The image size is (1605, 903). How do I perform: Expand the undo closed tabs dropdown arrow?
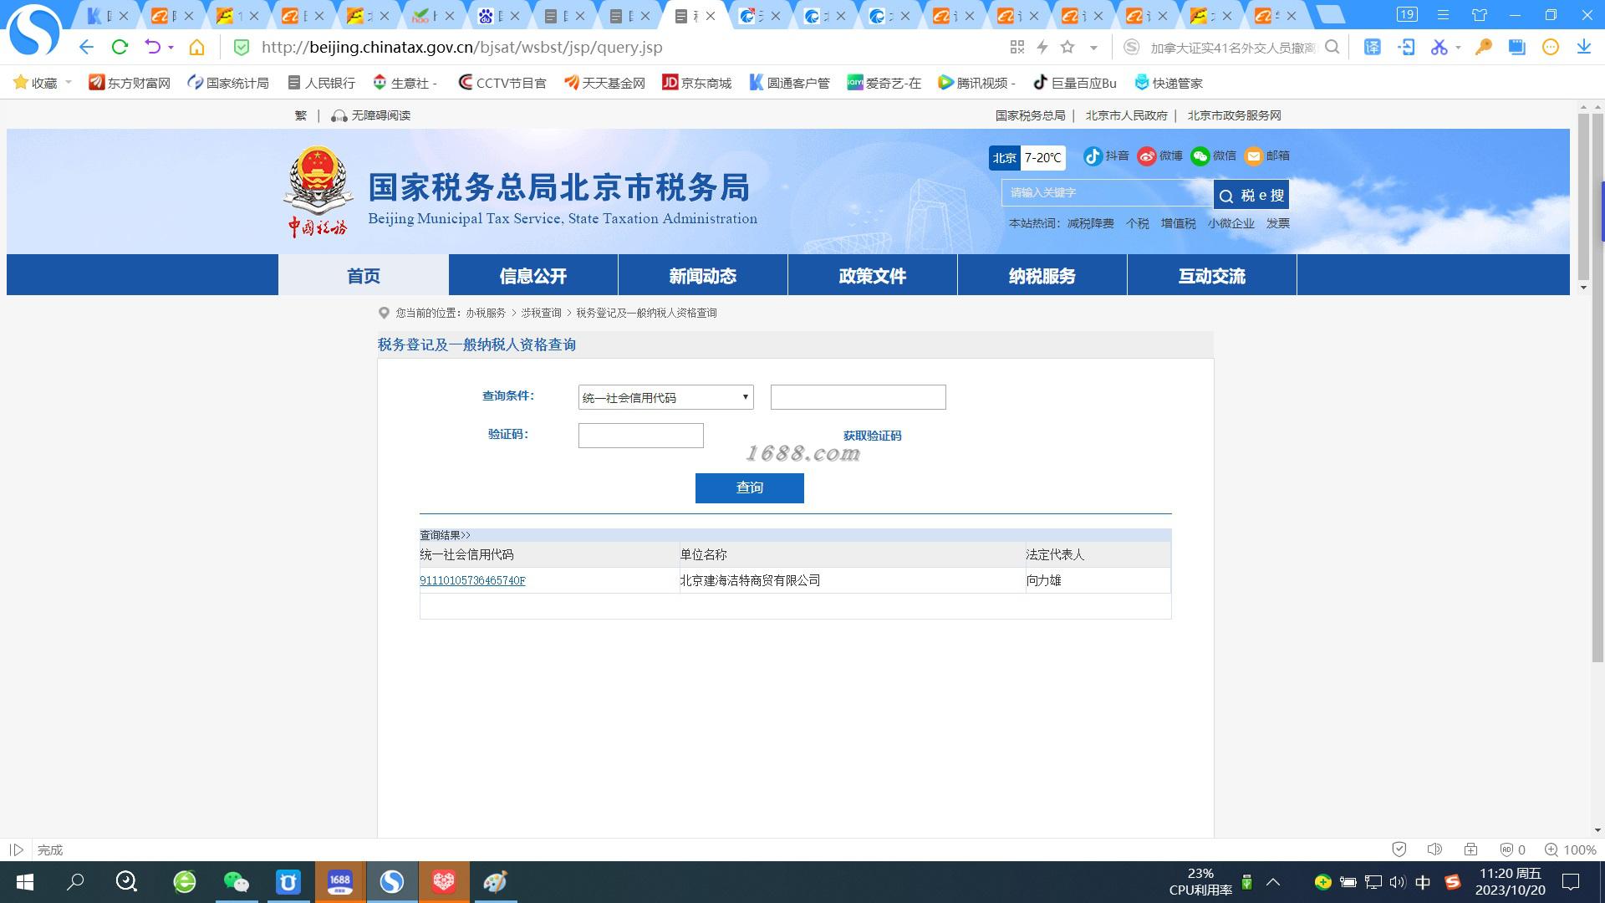point(171,48)
